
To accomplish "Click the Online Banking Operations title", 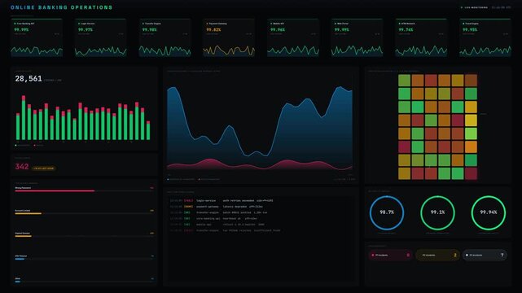I will point(62,7).
